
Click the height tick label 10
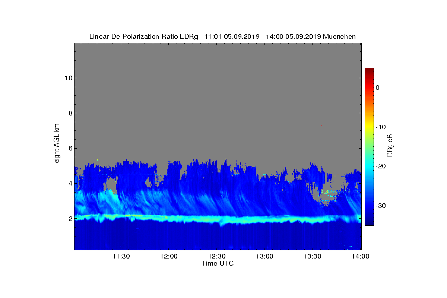68,78
